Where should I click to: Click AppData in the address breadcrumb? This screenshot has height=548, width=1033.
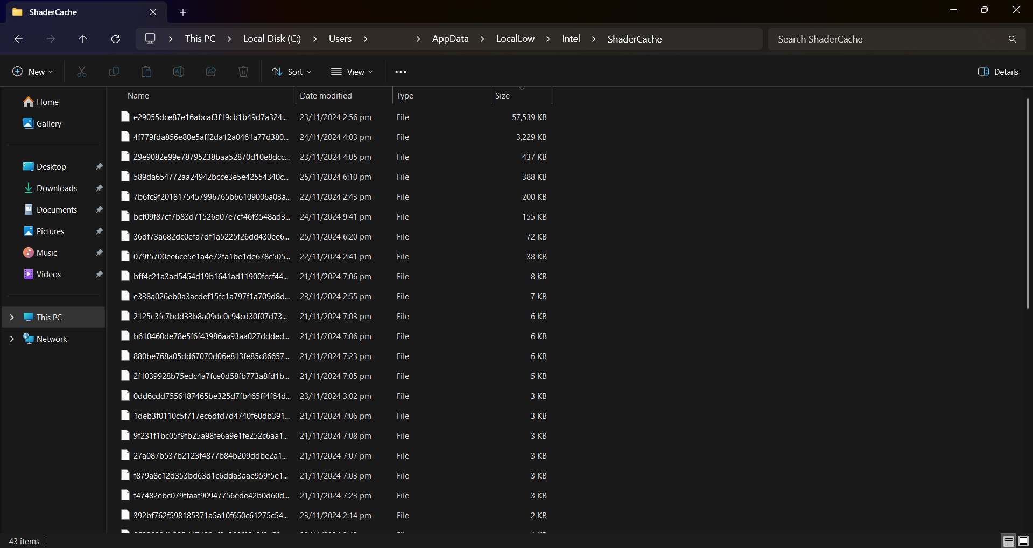[450, 39]
